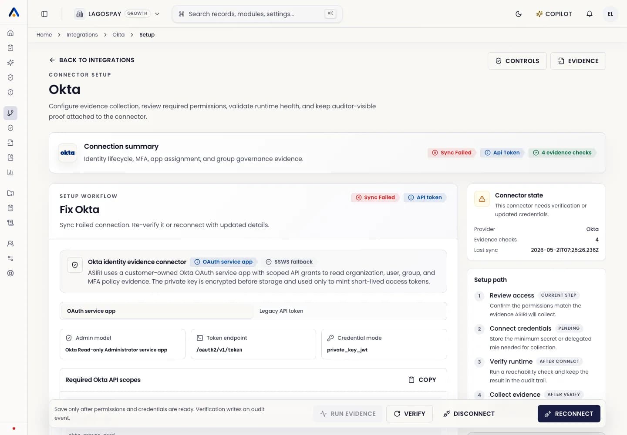
Task: Click the Credential mode card
Action: [x=384, y=344]
